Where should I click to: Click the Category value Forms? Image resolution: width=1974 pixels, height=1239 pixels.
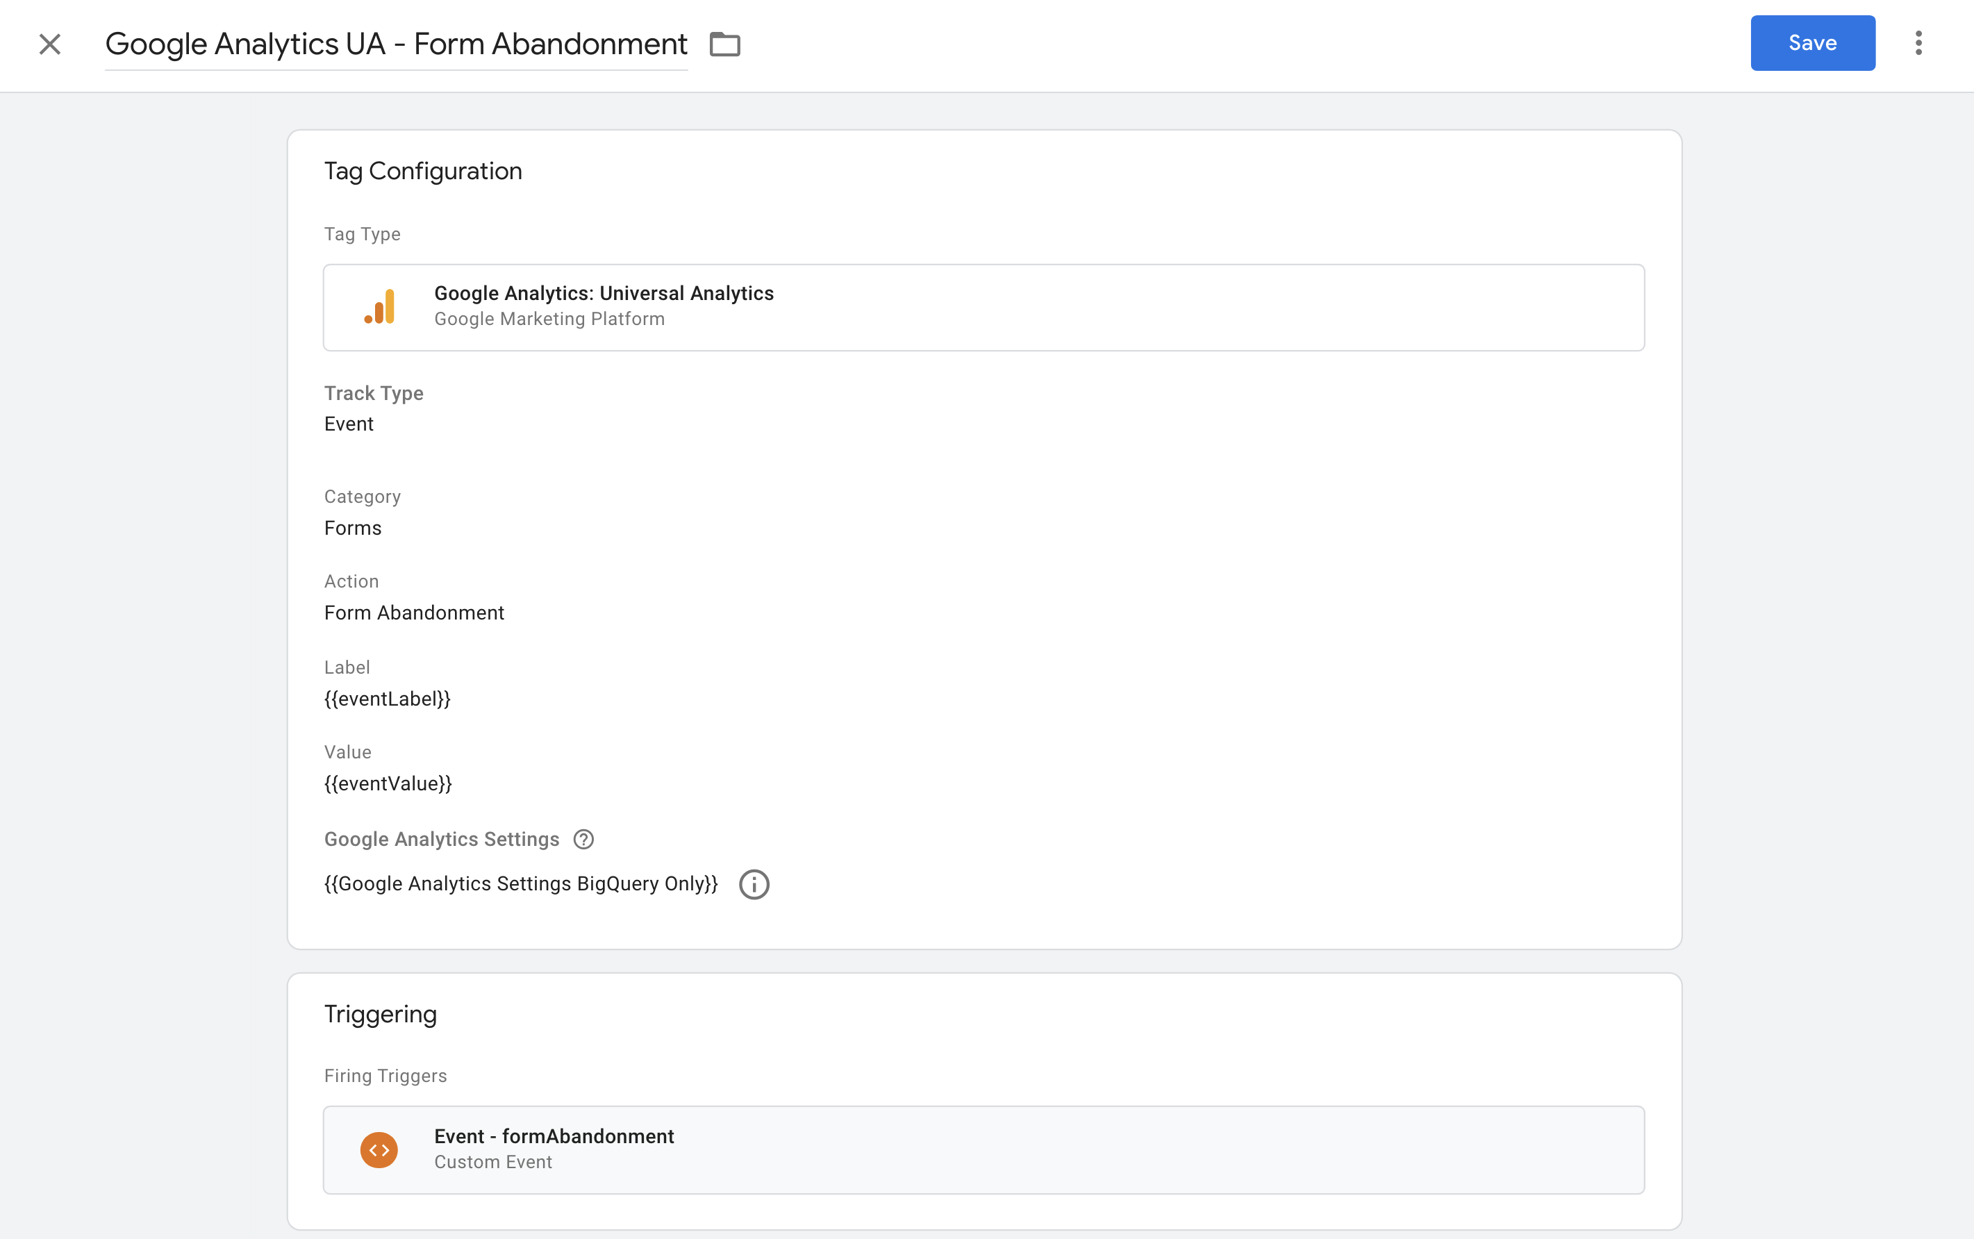tap(352, 528)
